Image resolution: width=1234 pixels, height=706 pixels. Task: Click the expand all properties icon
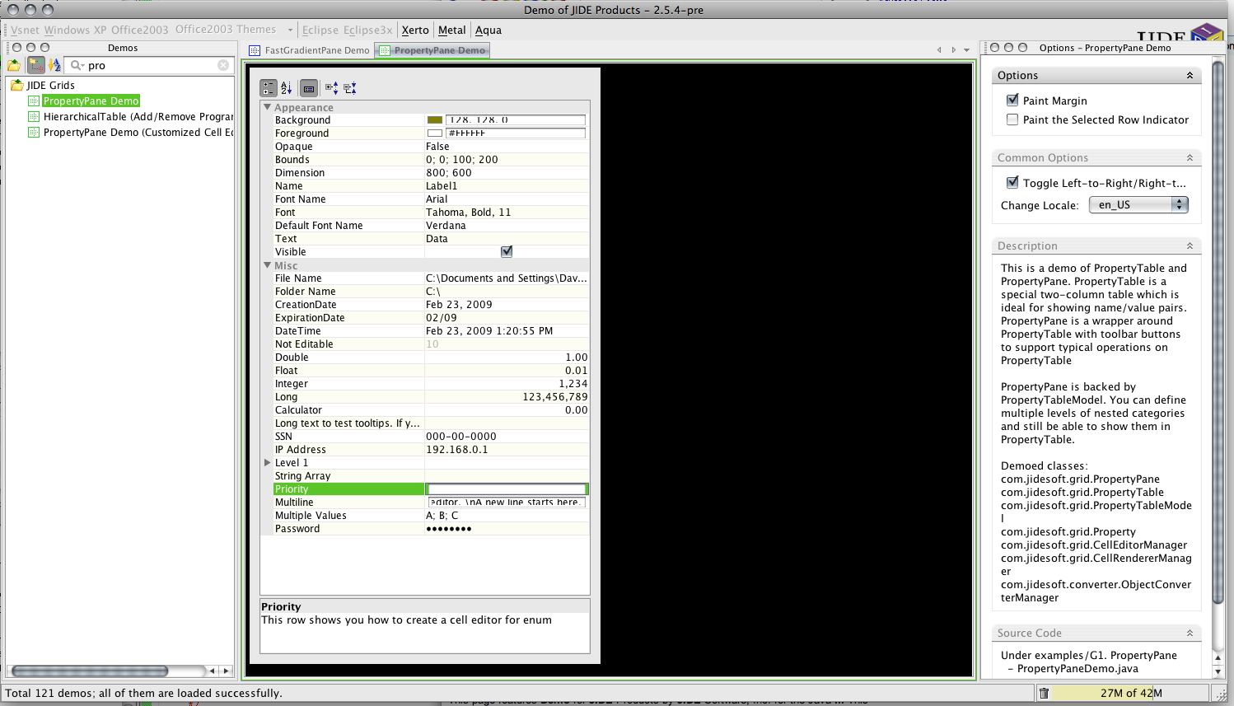331,88
